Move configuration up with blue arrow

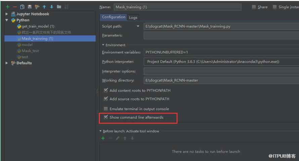tap(44, 7)
